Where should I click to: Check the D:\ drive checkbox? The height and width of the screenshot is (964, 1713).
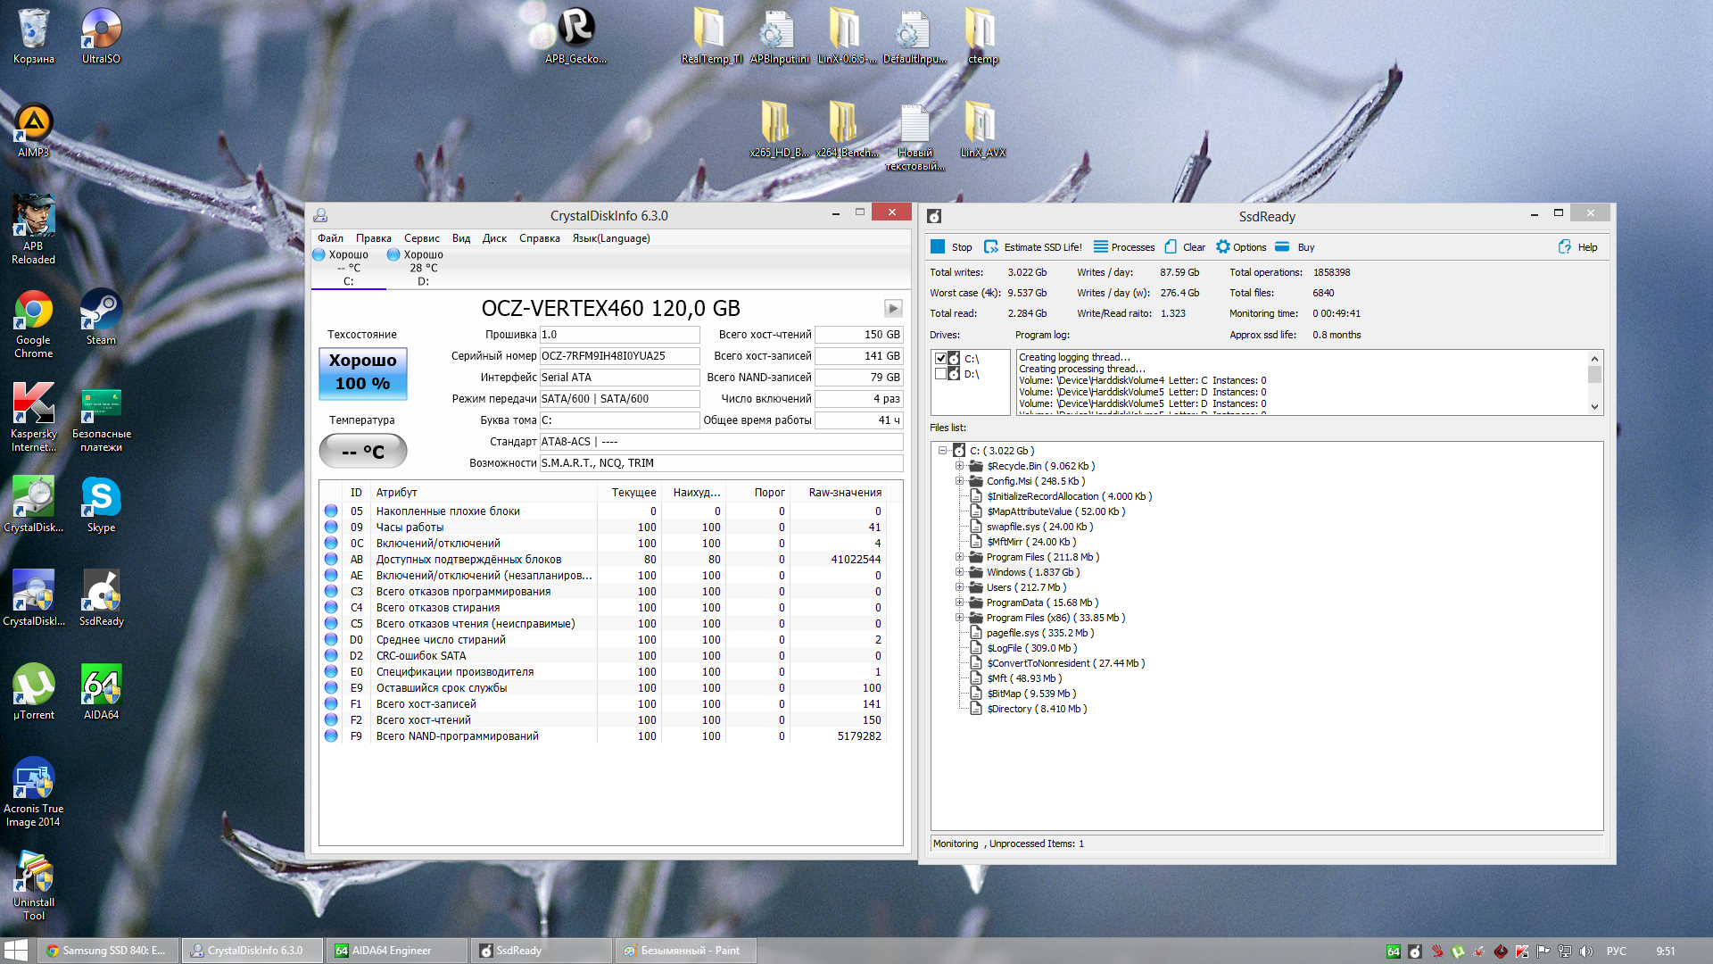click(x=940, y=374)
